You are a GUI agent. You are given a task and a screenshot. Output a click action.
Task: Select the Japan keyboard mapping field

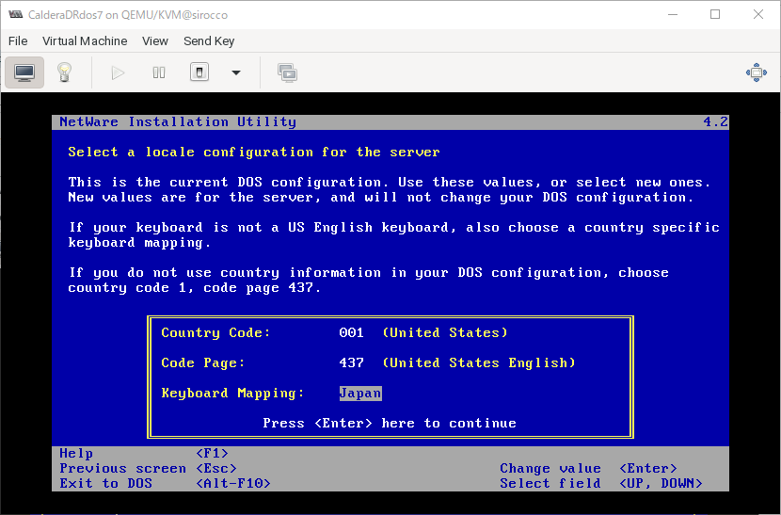coord(360,394)
